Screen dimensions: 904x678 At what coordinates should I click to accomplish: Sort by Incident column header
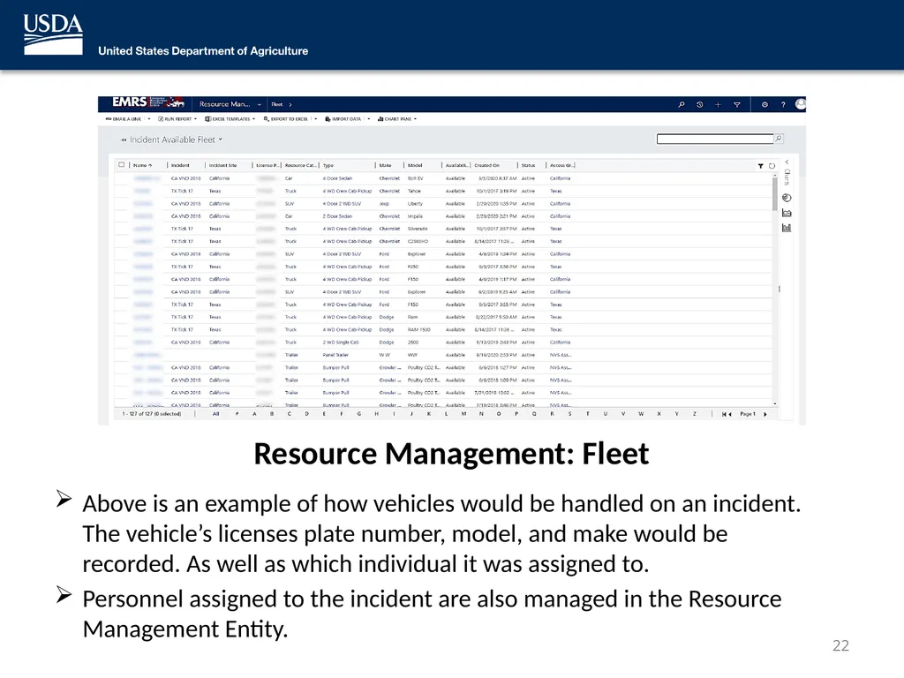coord(180,165)
